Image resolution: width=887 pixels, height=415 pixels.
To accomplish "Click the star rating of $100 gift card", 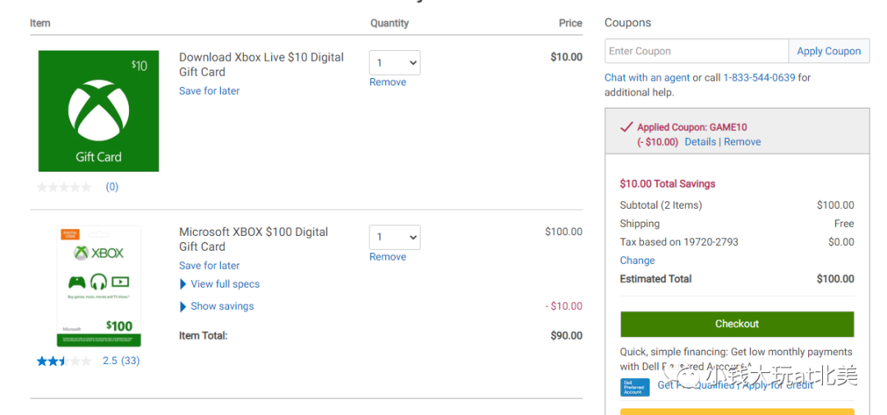I will pos(64,361).
